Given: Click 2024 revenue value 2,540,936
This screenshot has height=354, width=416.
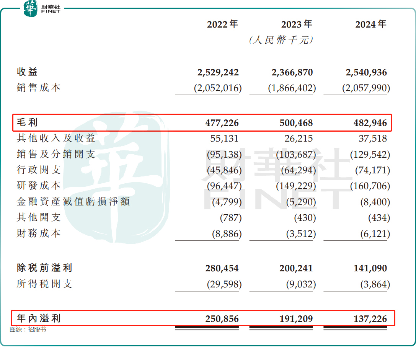Looking at the screenshot, I should 366,72.
